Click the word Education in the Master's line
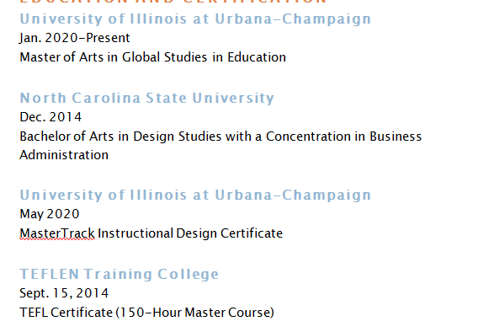 point(257,57)
